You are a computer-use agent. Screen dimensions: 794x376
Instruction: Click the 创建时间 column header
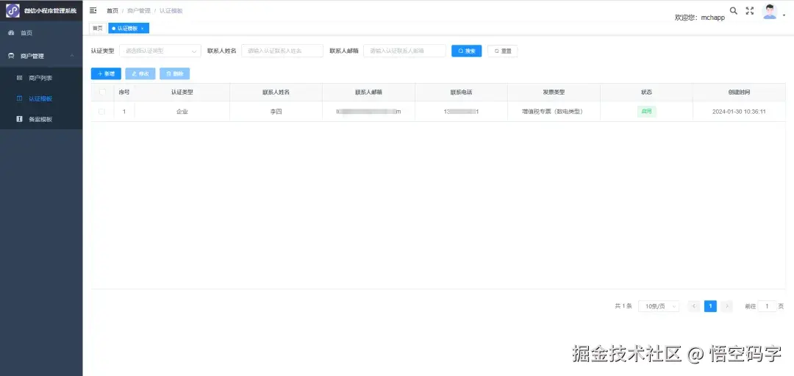(739, 93)
